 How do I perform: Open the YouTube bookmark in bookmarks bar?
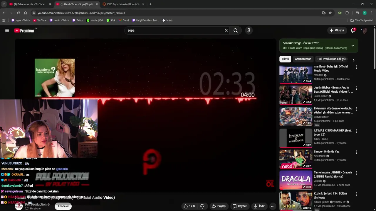40,21
